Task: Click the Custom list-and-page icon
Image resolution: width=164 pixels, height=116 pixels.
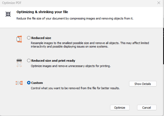Action: click(19, 83)
